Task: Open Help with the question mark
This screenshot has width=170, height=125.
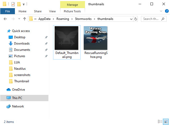Action: pyautogui.click(x=167, y=11)
